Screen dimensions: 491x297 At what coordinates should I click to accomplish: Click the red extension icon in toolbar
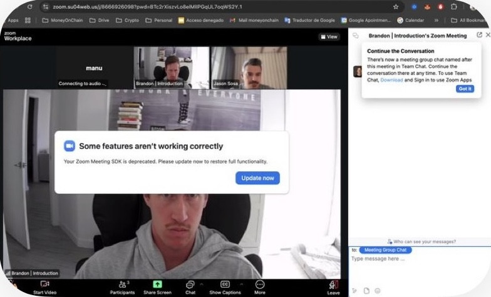pos(440,6)
